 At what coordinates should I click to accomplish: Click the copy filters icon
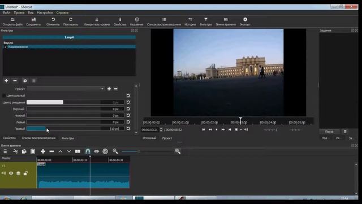(x=25, y=80)
